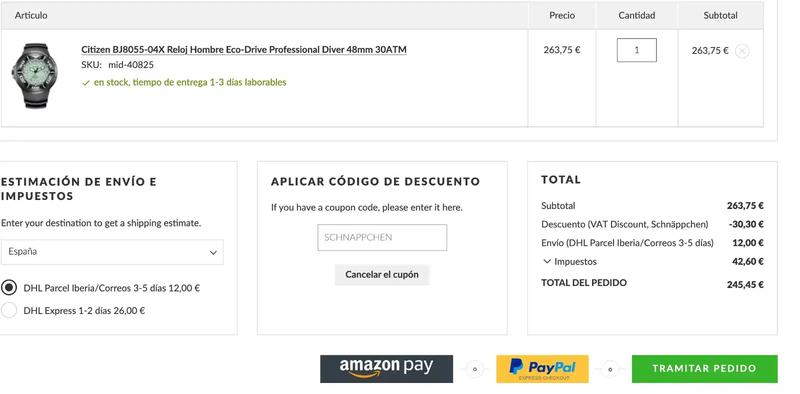Click the coupon code input field
This screenshot has width=800, height=394.
[382, 237]
